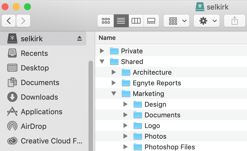Collapse the Marketing folder
The height and width of the screenshot is (151, 247).
(x=114, y=93)
